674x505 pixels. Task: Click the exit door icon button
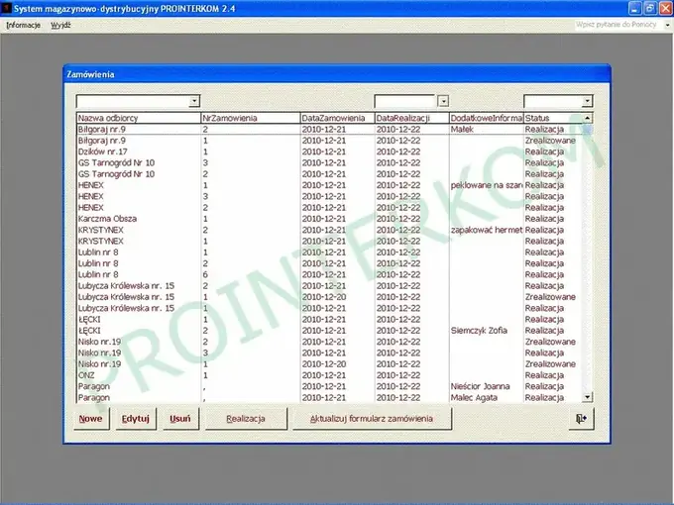pyautogui.click(x=581, y=419)
